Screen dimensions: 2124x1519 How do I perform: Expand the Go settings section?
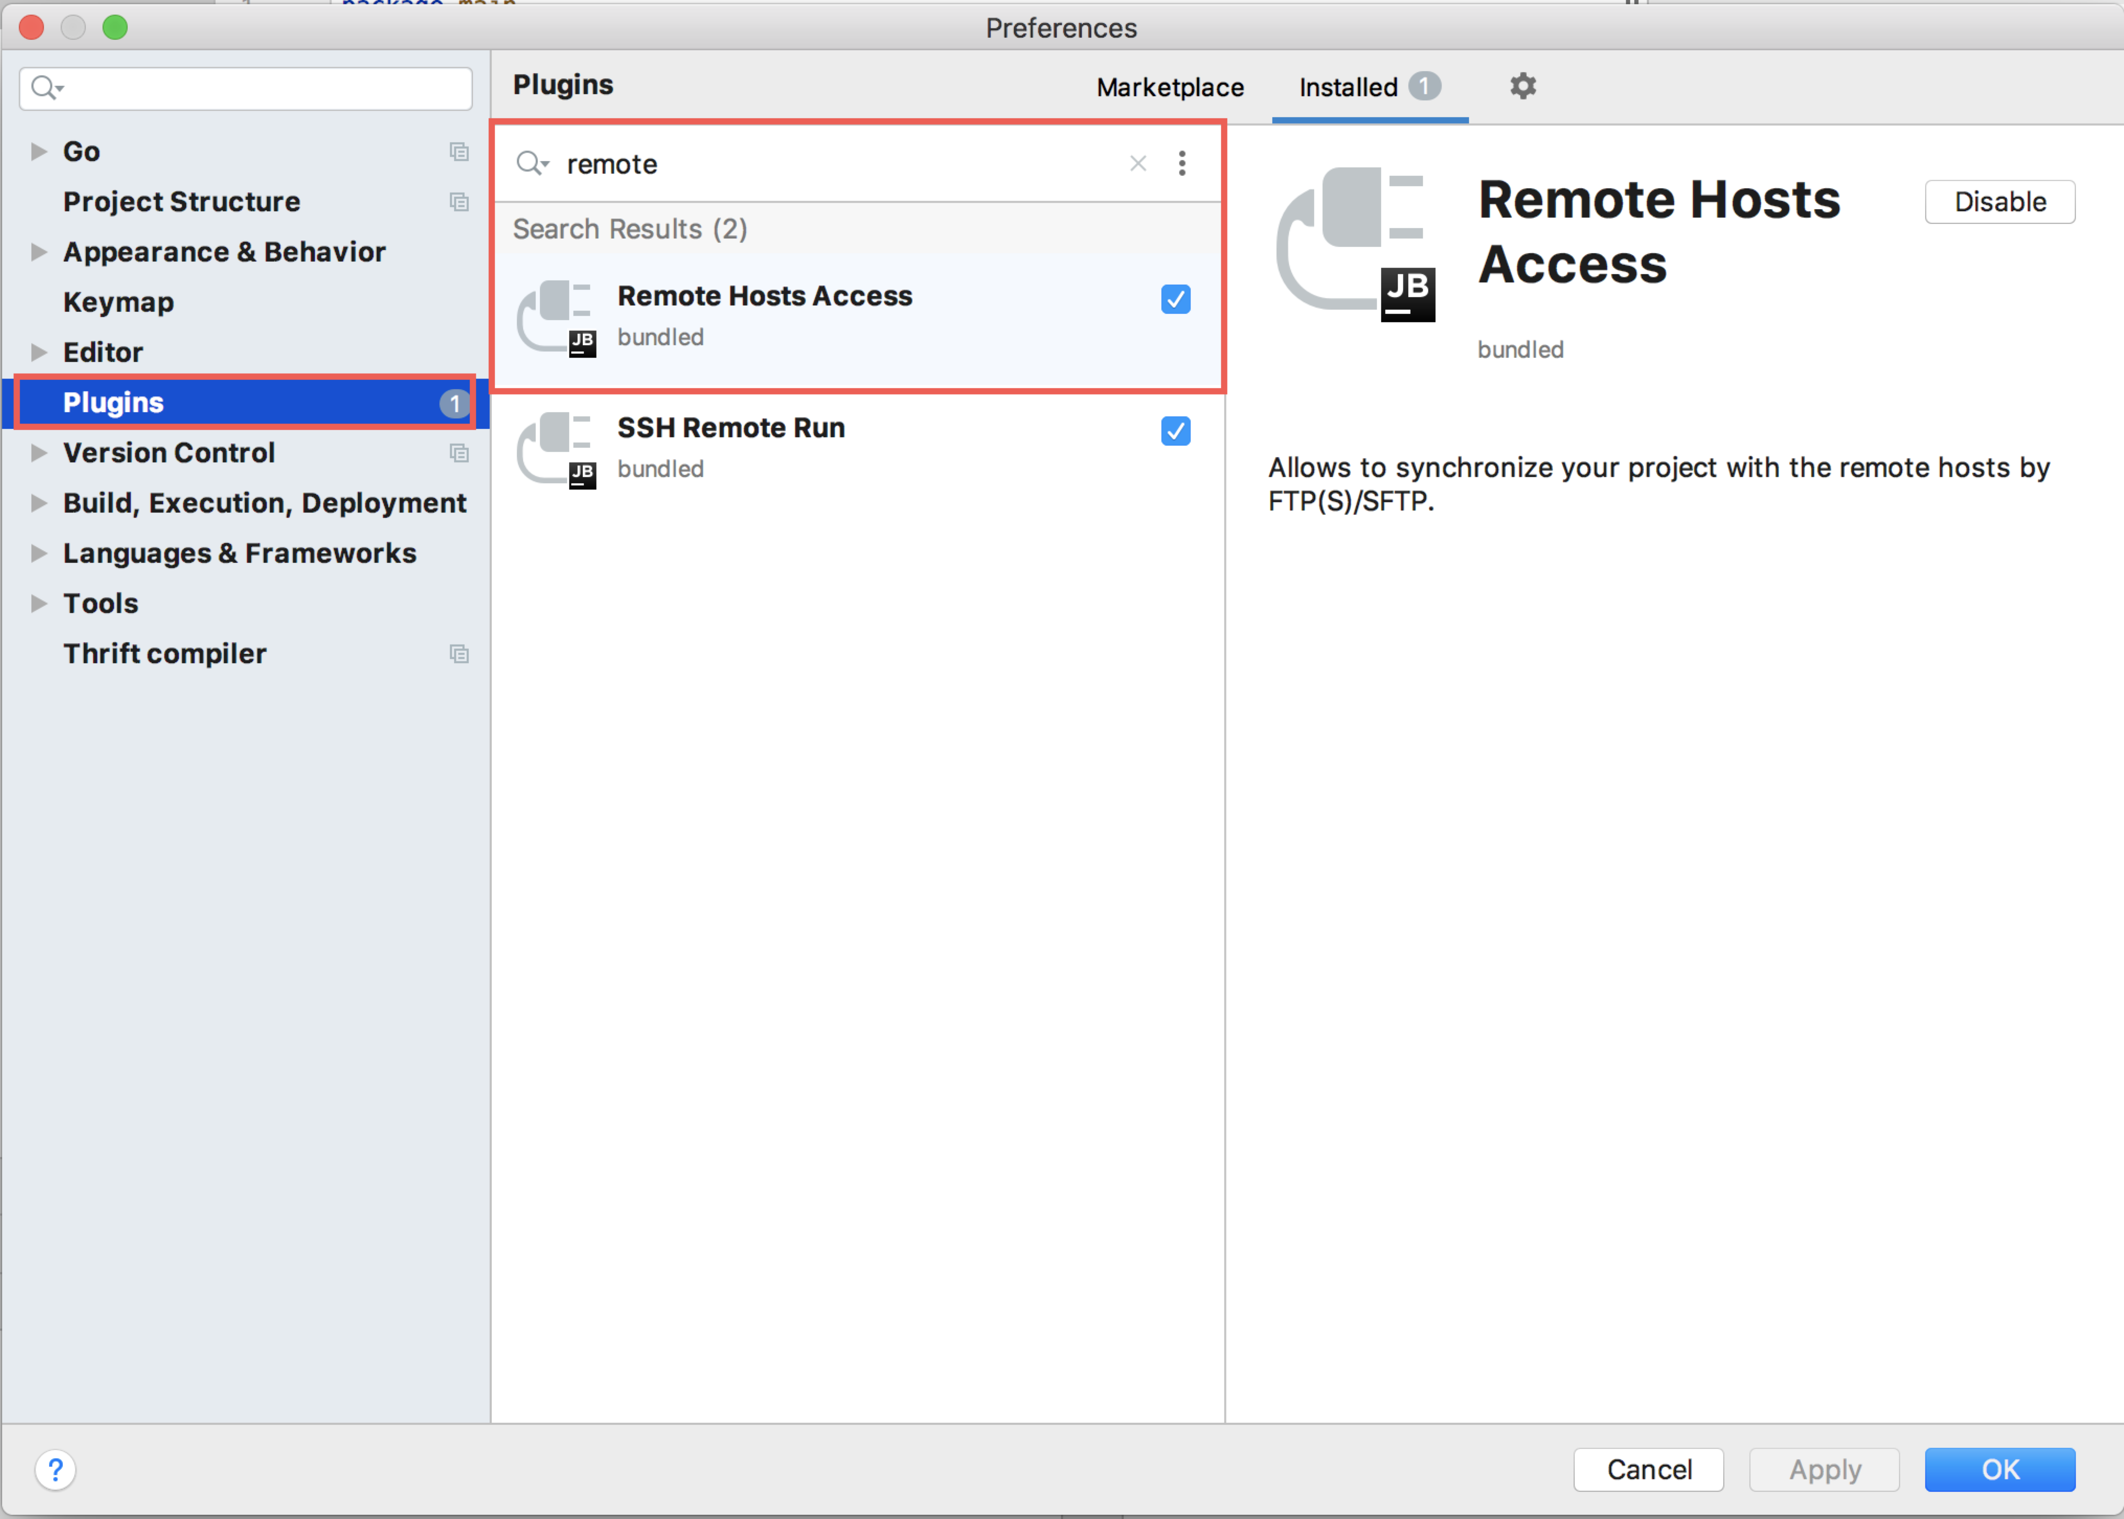(x=38, y=152)
